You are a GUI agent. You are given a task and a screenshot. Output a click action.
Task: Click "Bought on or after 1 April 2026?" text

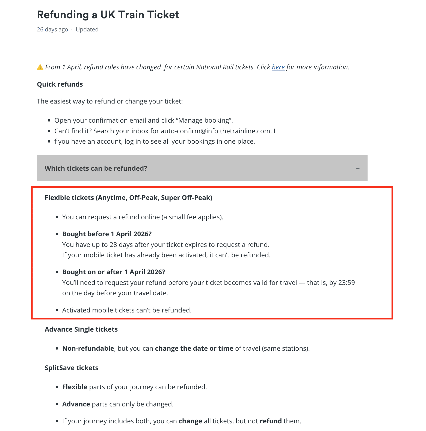[x=114, y=272]
